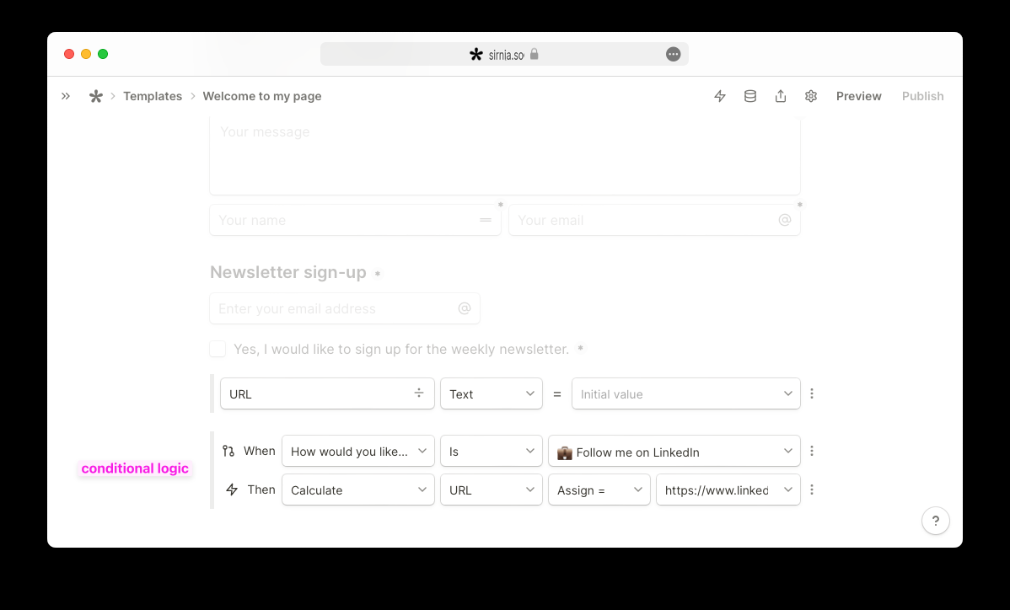Open the Welcome to my page breadcrumb
Viewport: 1010px width, 610px height.
pyautogui.click(x=262, y=96)
